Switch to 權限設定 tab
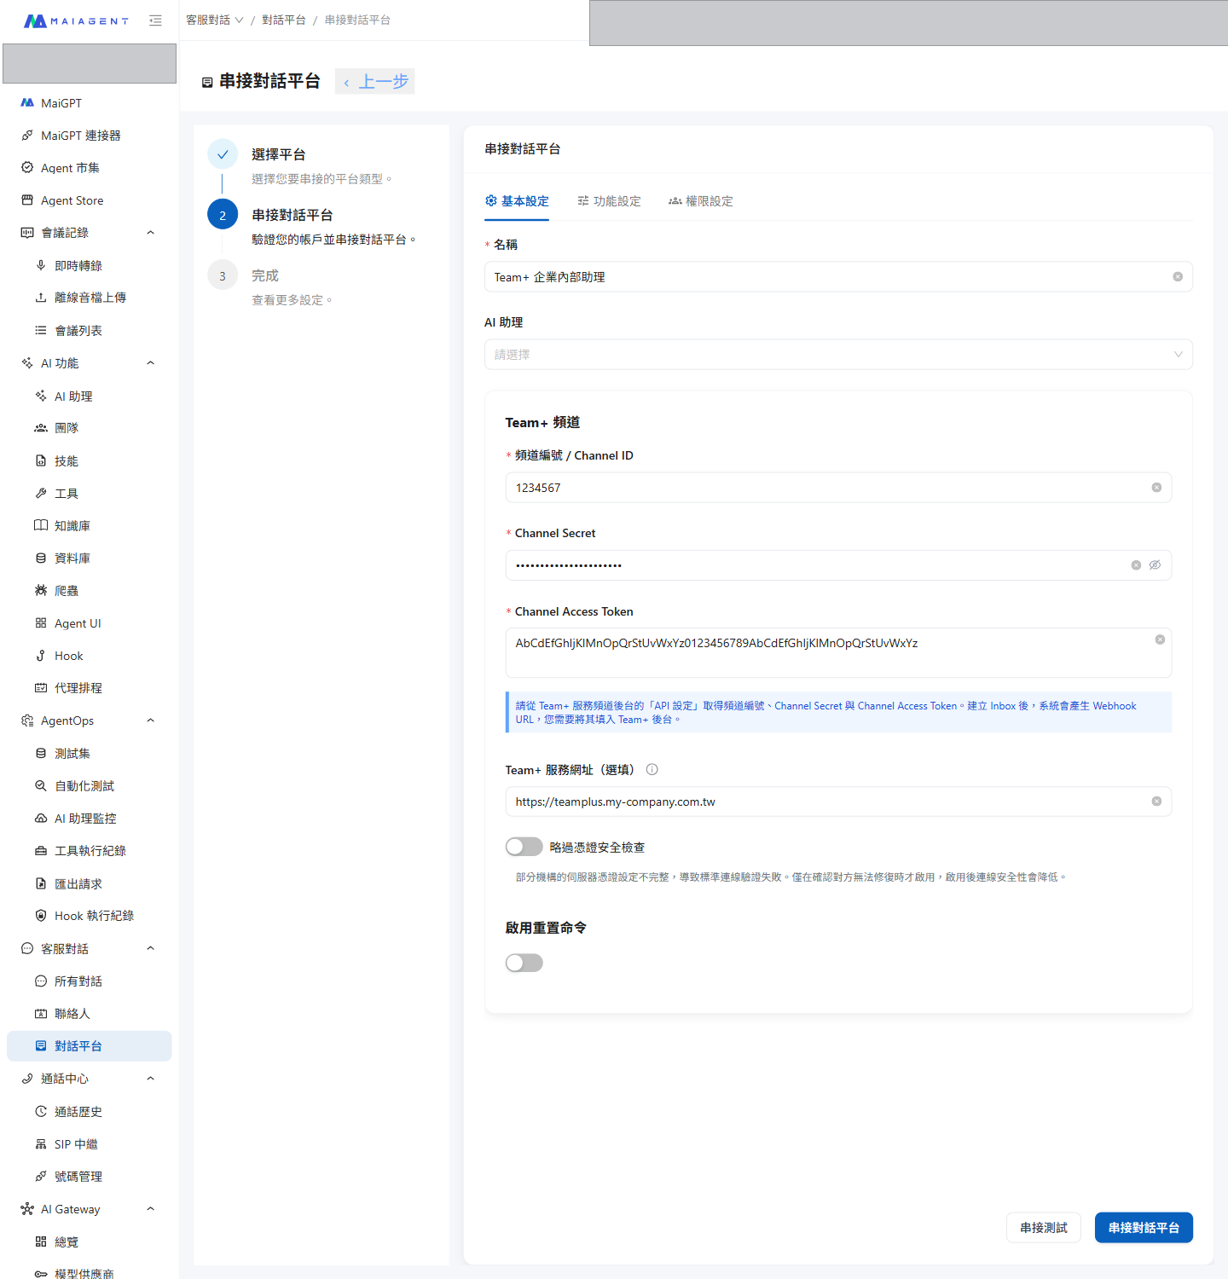 coord(701,201)
